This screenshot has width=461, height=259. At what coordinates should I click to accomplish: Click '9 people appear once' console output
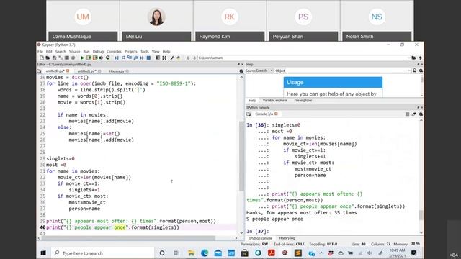click(x=274, y=219)
